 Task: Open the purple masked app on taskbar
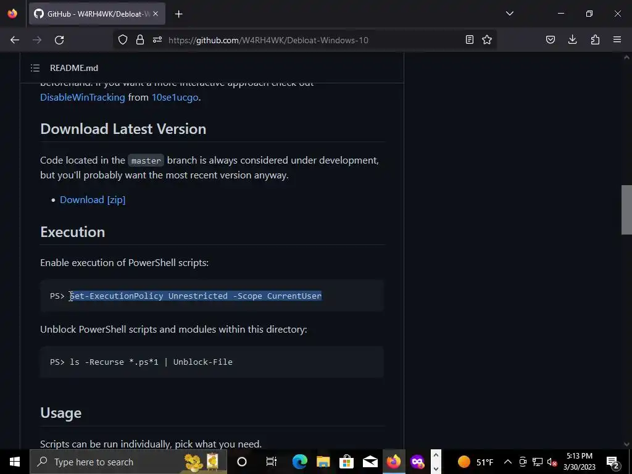[x=417, y=462]
